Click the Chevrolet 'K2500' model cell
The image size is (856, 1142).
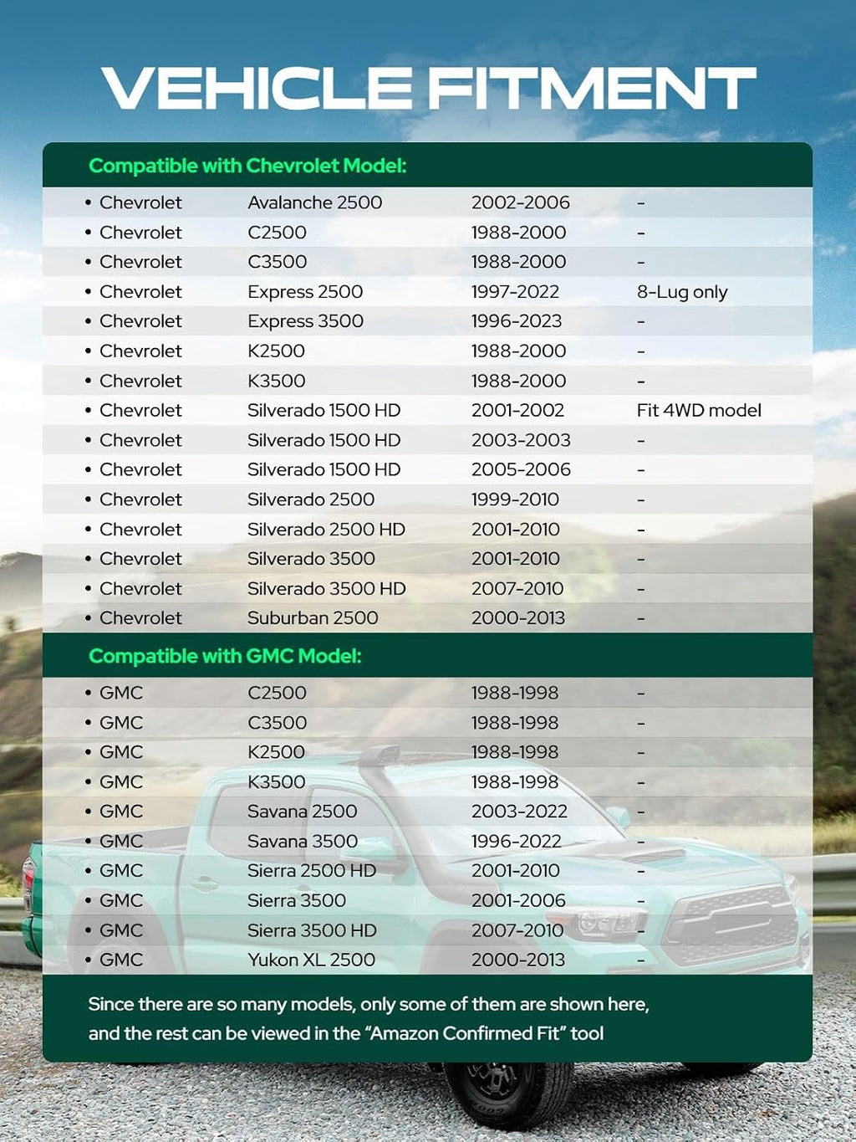click(x=276, y=351)
